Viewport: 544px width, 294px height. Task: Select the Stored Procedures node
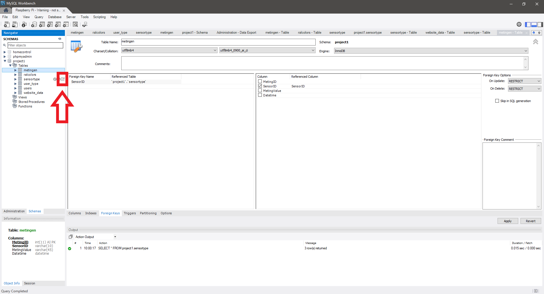coord(31,102)
